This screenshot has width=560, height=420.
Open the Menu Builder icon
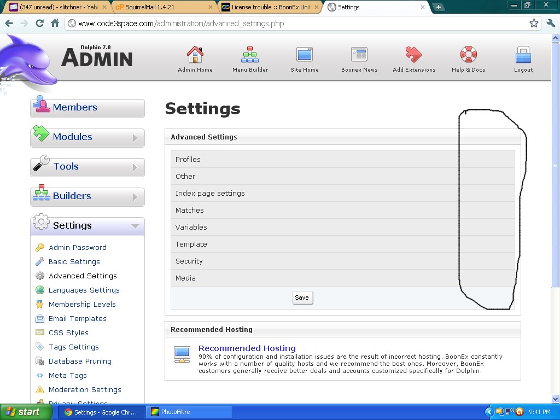click(x=250, y=55)
